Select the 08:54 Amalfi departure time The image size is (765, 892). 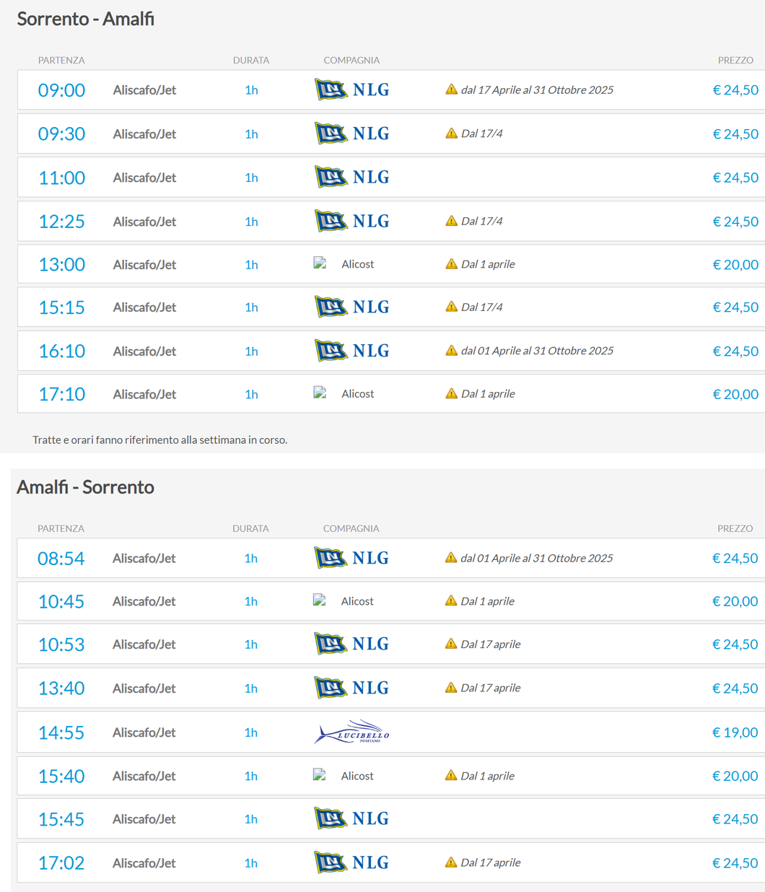(x=61, y=558)
